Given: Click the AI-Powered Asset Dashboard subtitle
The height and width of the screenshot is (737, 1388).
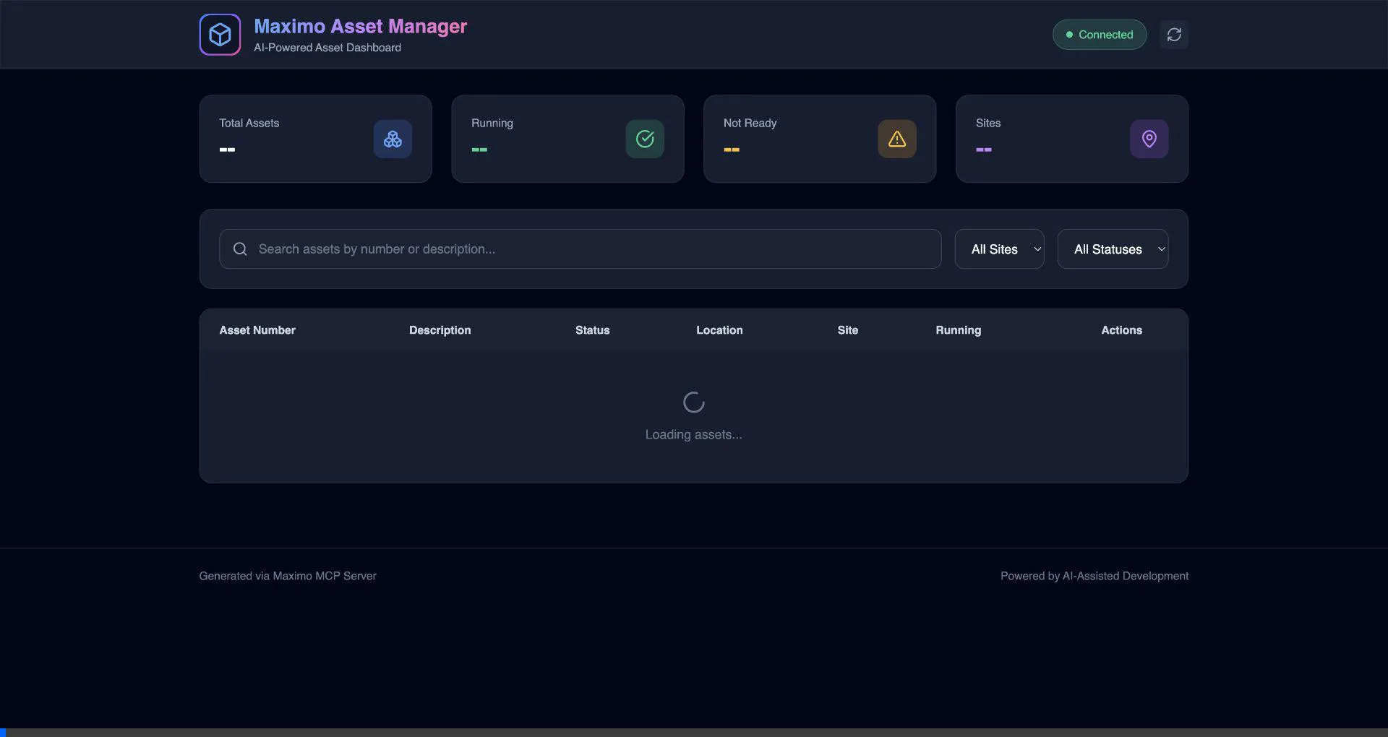Looking at the screenshot, I should 327,48.
